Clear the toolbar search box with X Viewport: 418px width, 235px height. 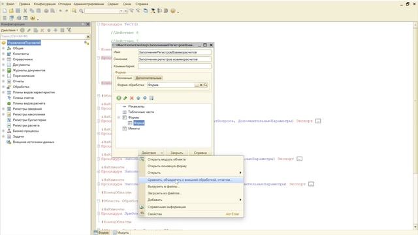point(126,11)
